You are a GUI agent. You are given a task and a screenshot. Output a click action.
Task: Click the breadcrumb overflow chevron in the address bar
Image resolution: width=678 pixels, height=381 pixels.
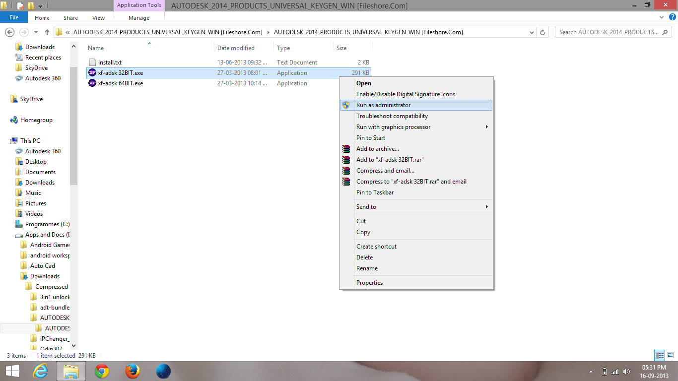point(68,32)
